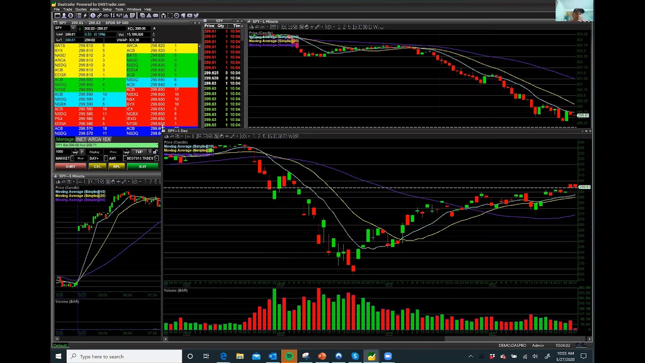This screenshot has height=363, width=645.
Task: Open the clock interval dropdown in SPY 1 Day chart toolbar
Action: pos(248,136)
